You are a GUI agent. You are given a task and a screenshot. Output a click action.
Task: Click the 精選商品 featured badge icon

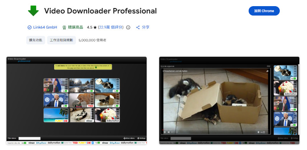pyautogui.click(x=64, y=27)
